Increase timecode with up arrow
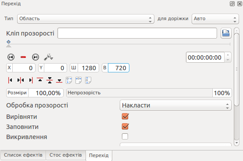243x161 pixels. (x=228, y=55)
